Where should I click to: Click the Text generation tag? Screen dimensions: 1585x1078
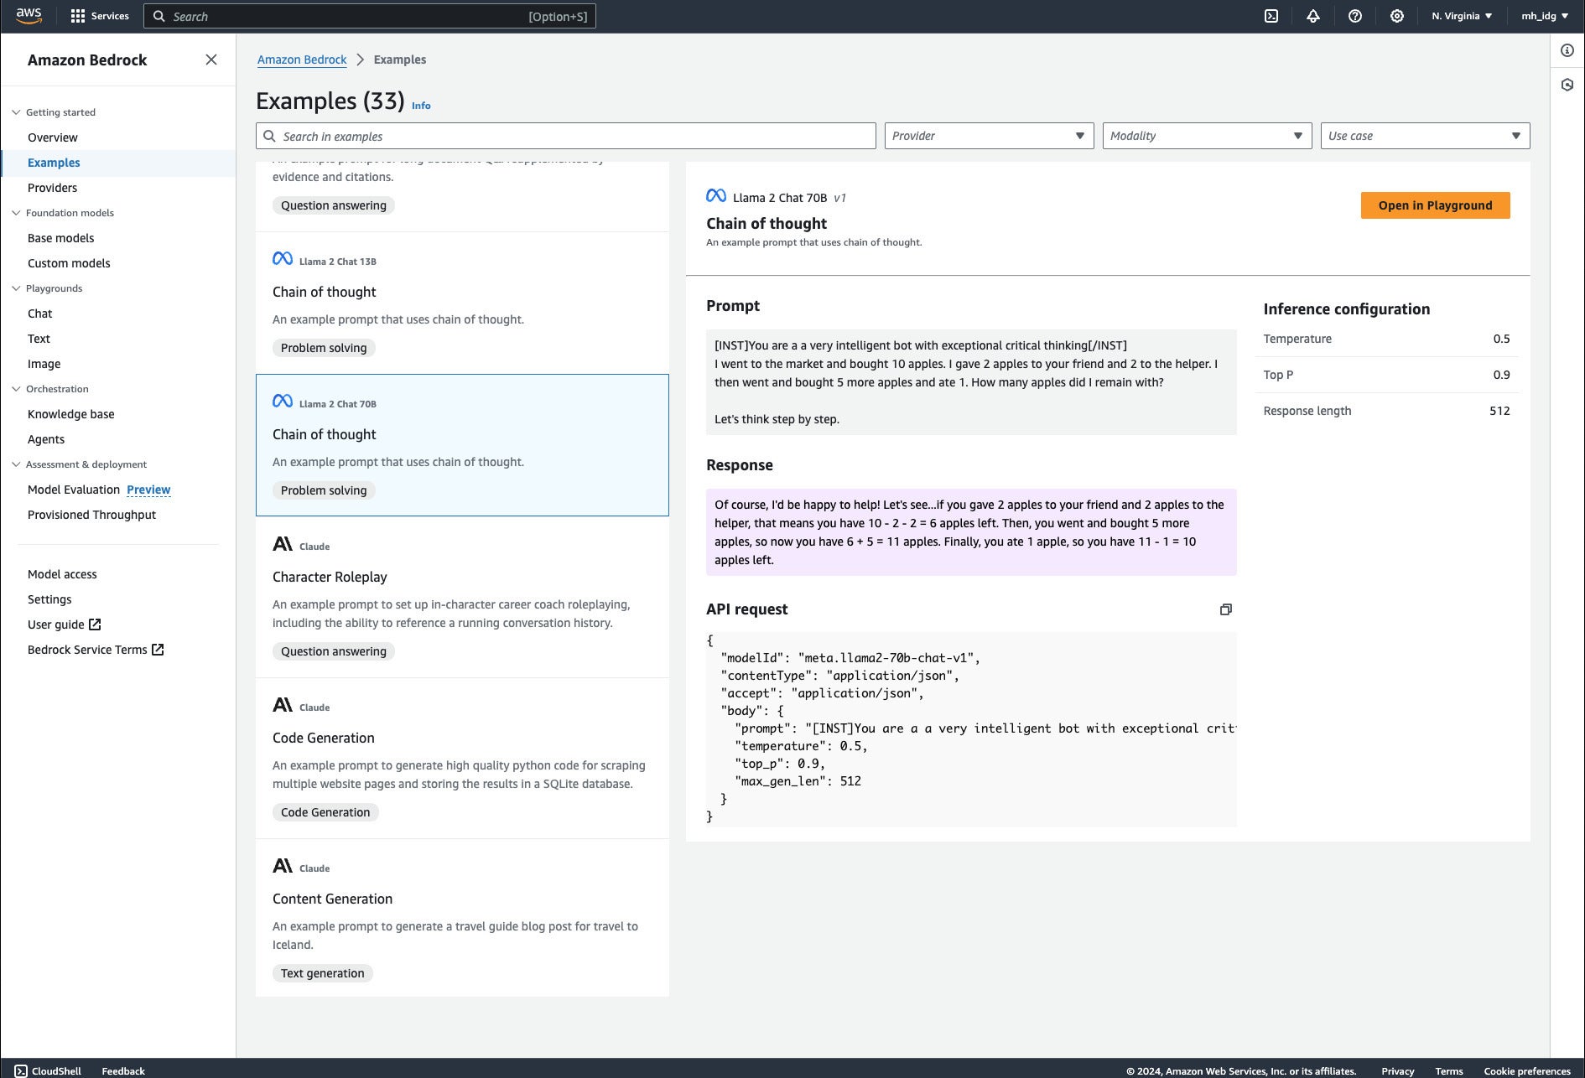click(323, 973)
